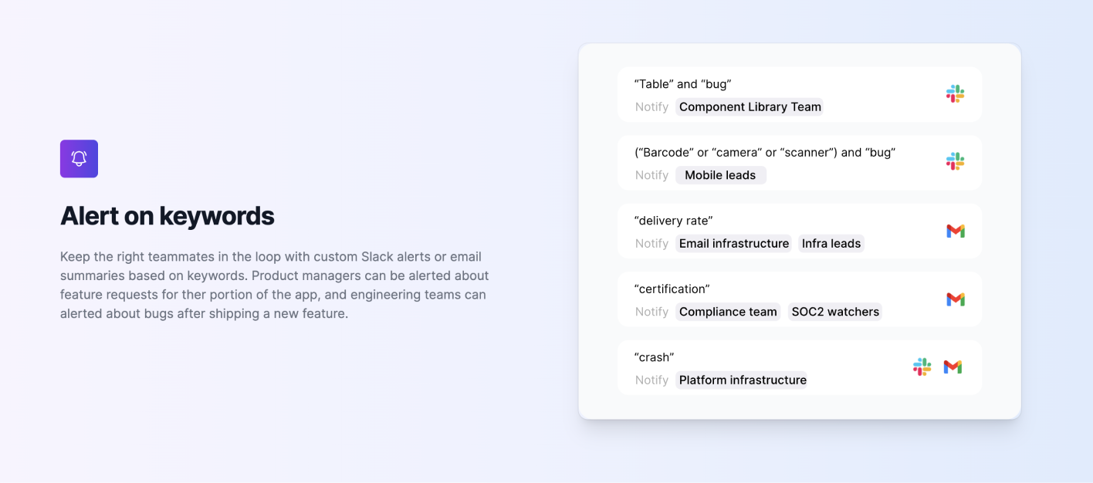Click the Infra leads tag
This screenshot has width=1093, height=483.
click(831, 244)
